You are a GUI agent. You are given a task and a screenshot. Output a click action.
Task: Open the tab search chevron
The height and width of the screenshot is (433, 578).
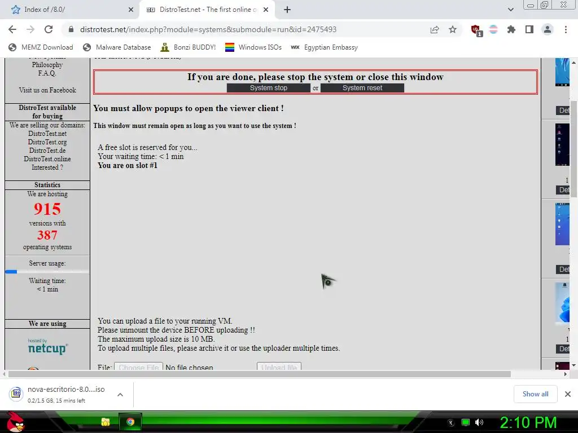pyautogui.click(x=510, y=10)
